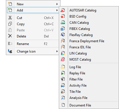Click the Ctrl+X shortcut text
The image size is (119, 109).
(x=49, y=18)
